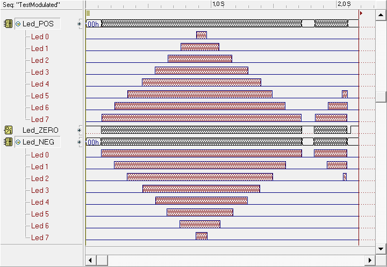Click the 2,0 S time ruler label
This screenshot has height=267, width=387.
point(344,4)
